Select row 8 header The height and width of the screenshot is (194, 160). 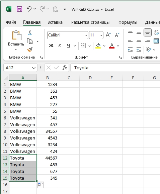5,131
